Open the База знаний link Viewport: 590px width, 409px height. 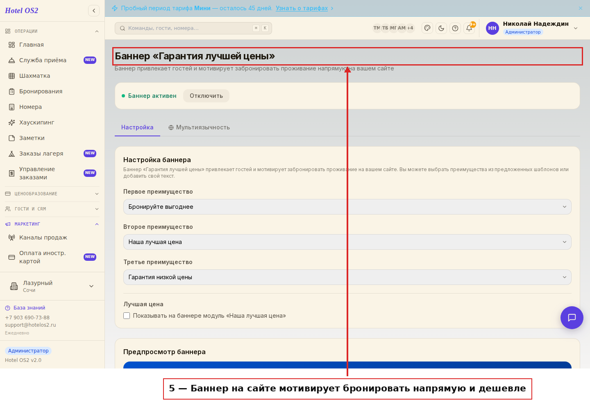[25, 308]
